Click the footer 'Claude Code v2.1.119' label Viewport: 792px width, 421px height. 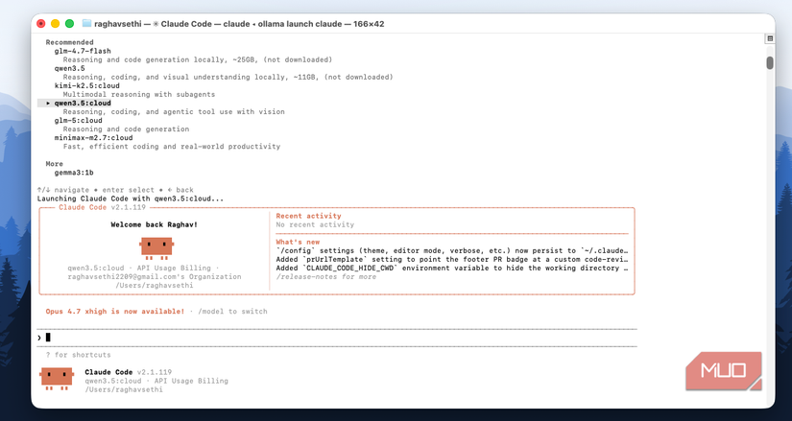pos(129,372)
